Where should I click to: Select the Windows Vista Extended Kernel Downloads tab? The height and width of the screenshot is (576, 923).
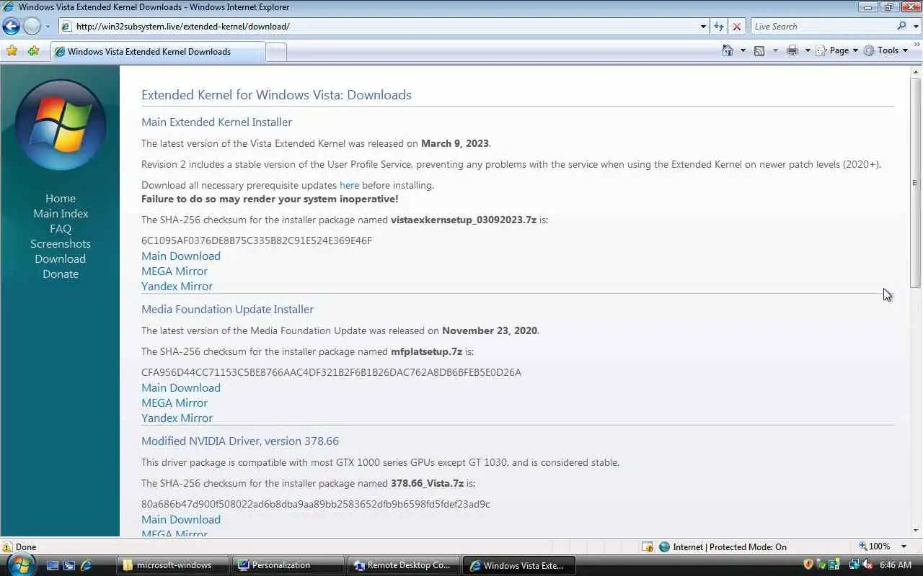pyautogui.click(x=157, y=52)
